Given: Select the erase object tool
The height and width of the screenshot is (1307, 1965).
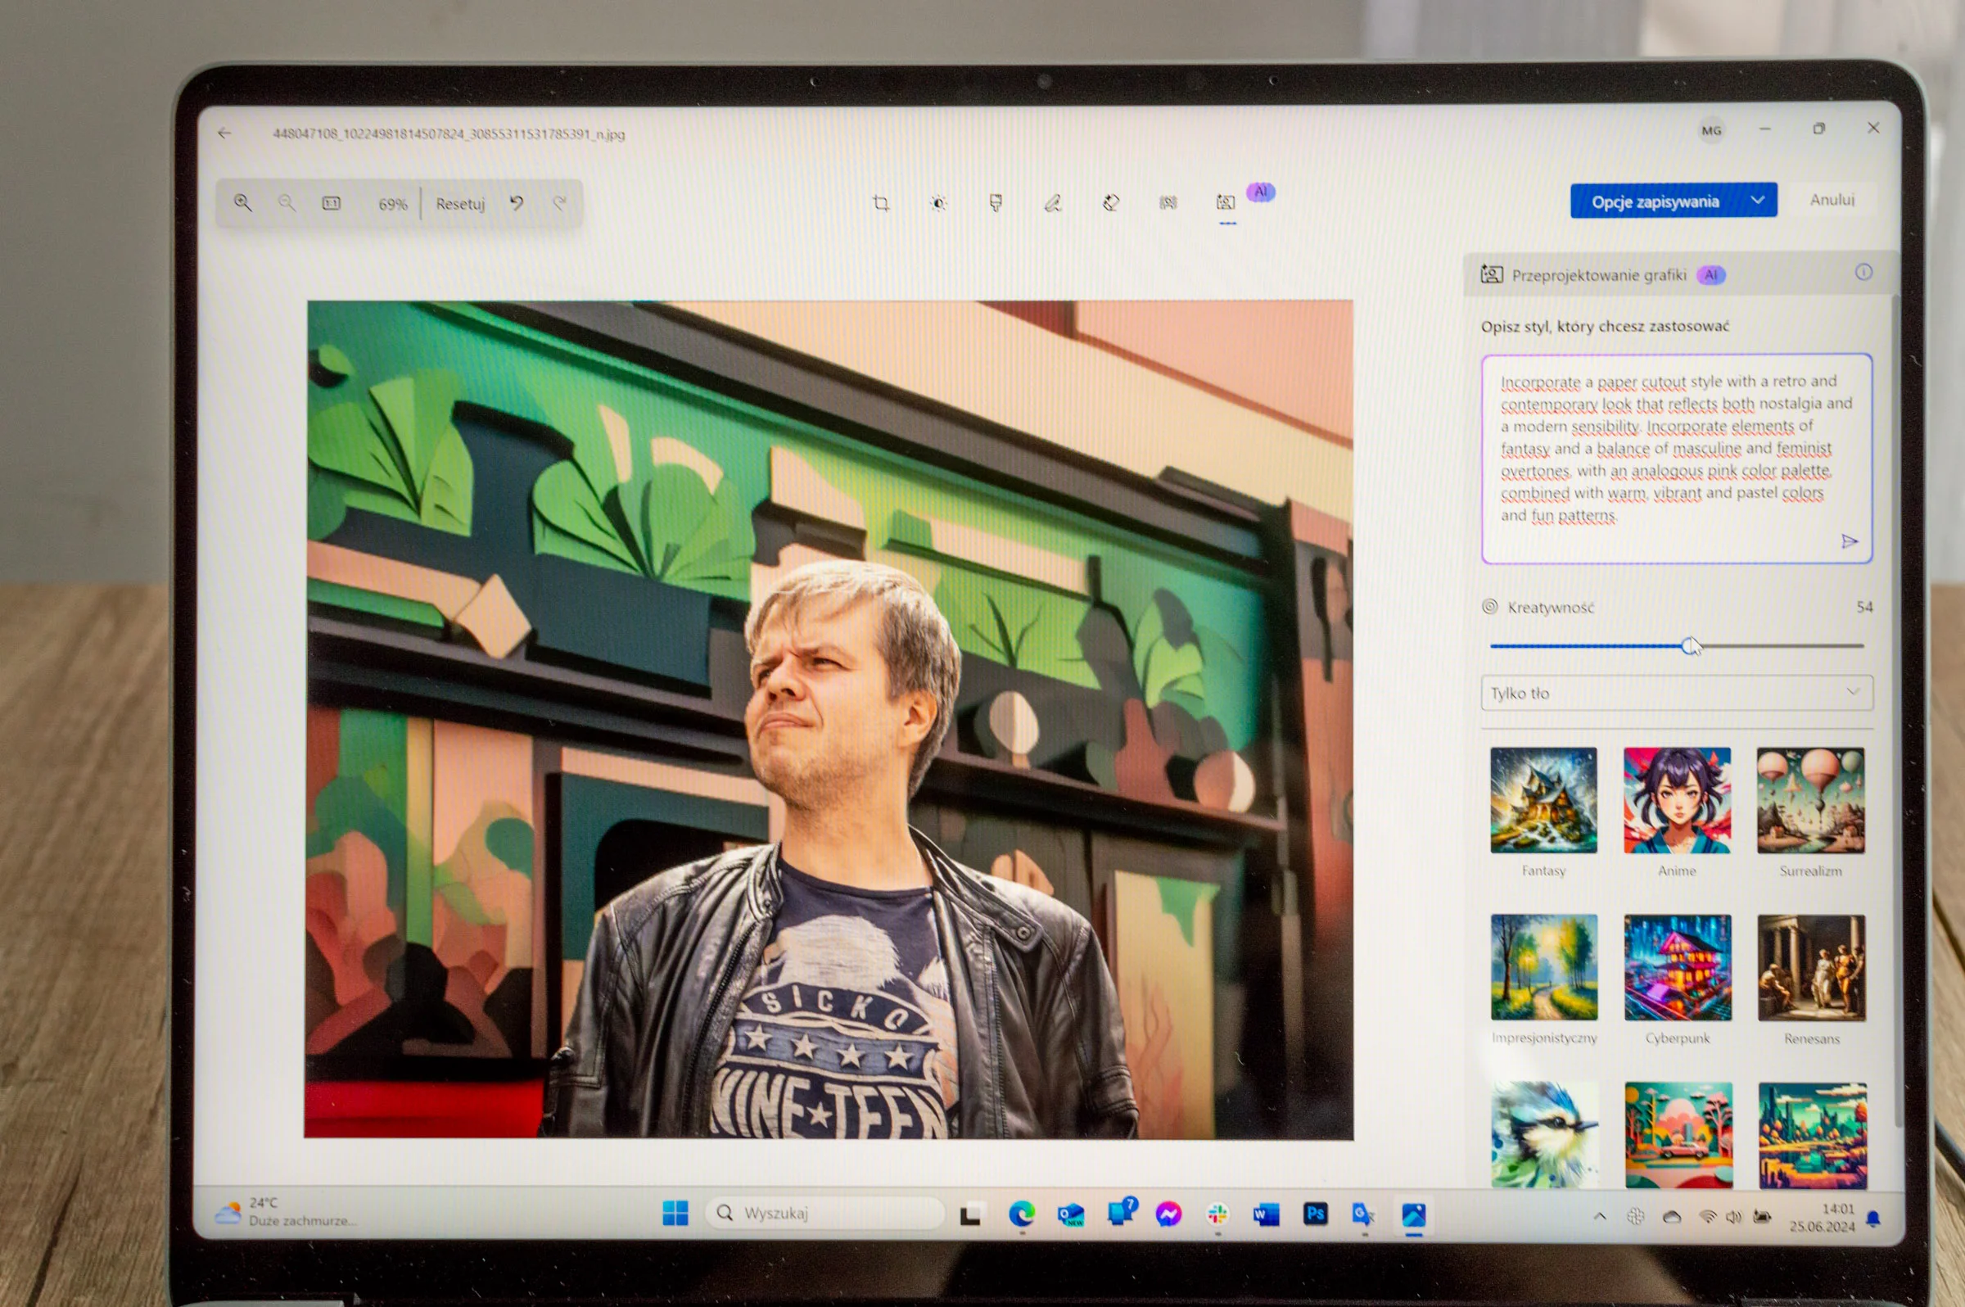Looking at the screenshot, I should 1110,202.
